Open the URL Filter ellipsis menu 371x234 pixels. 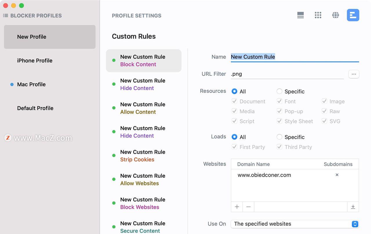click(x=354, y=74)
